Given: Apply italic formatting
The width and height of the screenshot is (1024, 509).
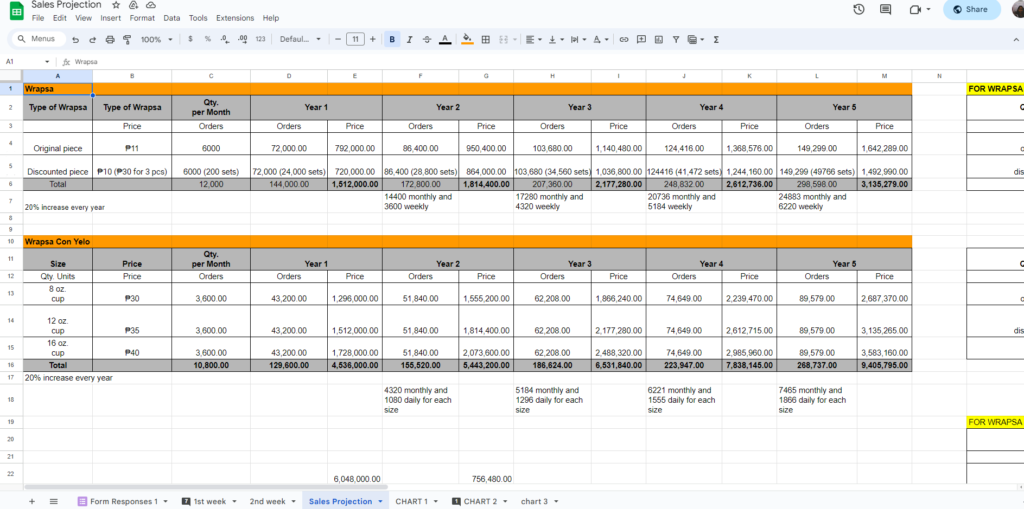Looking at the screenshot, I should (x=410, y=40).
